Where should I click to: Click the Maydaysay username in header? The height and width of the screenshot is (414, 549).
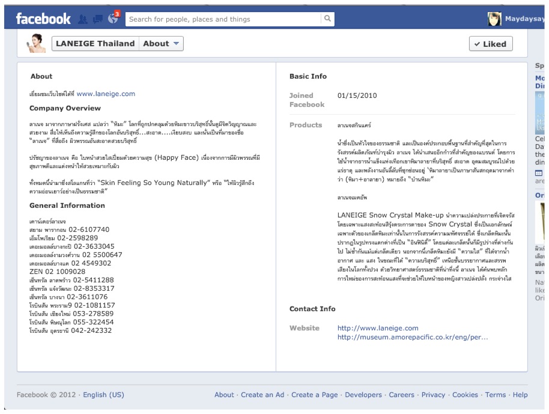[524, 19]
